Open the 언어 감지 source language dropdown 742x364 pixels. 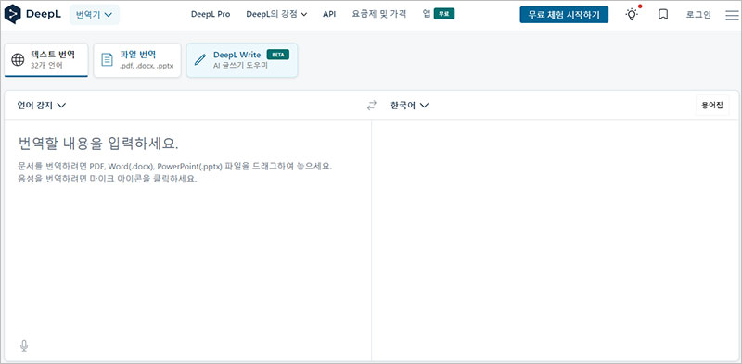point(41,106)
